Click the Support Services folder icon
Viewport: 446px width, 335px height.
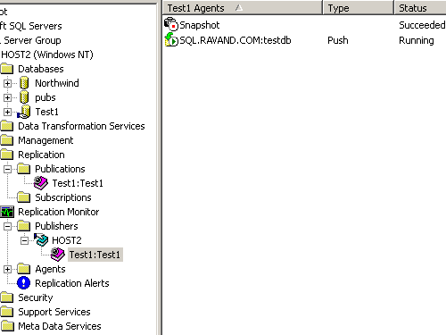coord(7,312)
